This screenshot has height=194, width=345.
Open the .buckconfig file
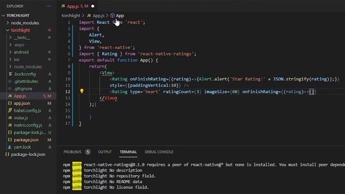pos(25,74)
